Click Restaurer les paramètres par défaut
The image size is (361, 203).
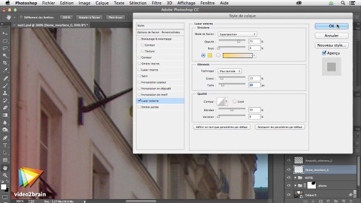(x=280, y=127)
